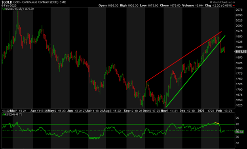Click the RSI(14) legend line icon
The image size is (247, 149).
pos(4,114)
